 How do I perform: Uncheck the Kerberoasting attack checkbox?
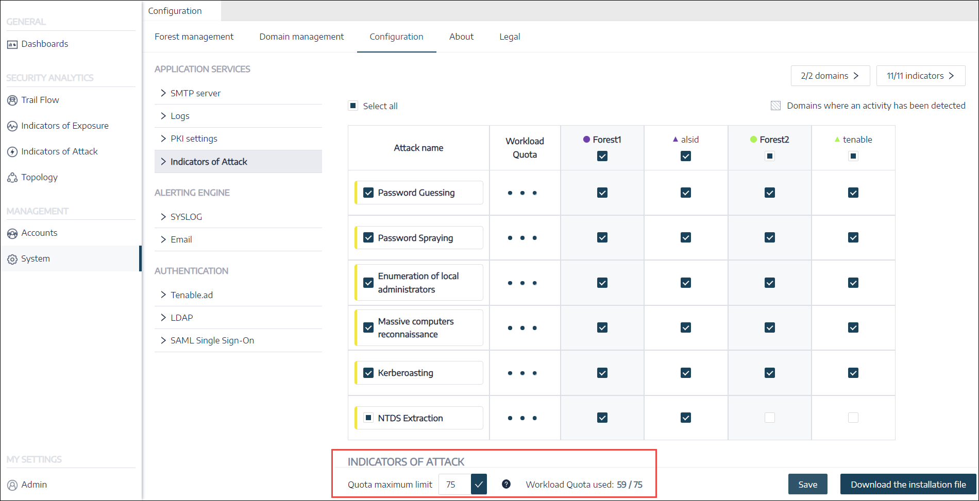(x=368, y=373)
